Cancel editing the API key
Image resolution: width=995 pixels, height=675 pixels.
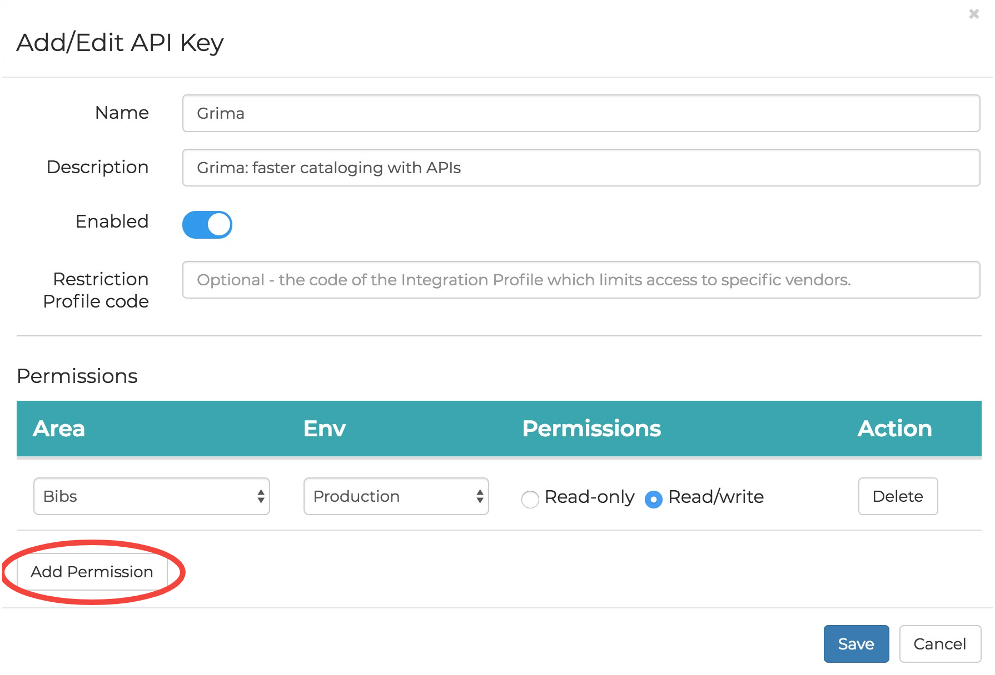point(939,644)
